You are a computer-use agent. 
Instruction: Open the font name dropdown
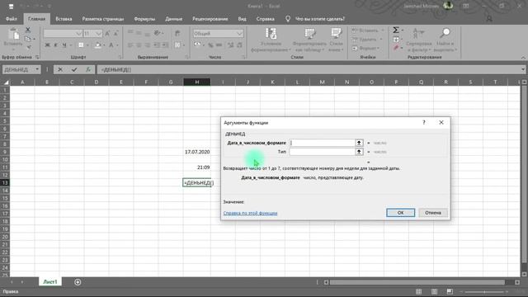coord(78,33)
